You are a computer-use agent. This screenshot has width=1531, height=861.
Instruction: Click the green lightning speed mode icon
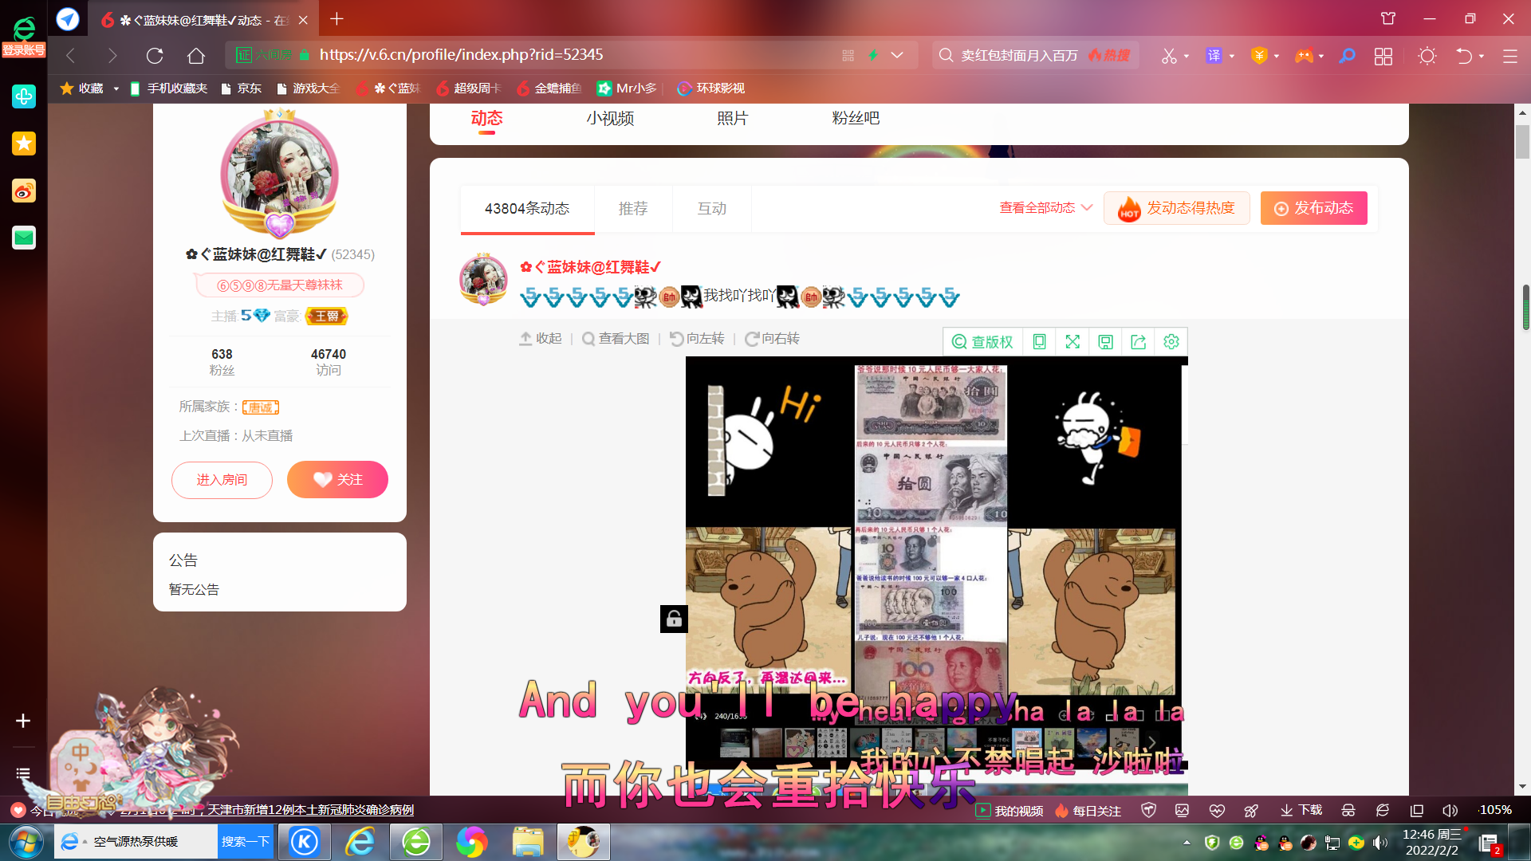pos(873,55)
